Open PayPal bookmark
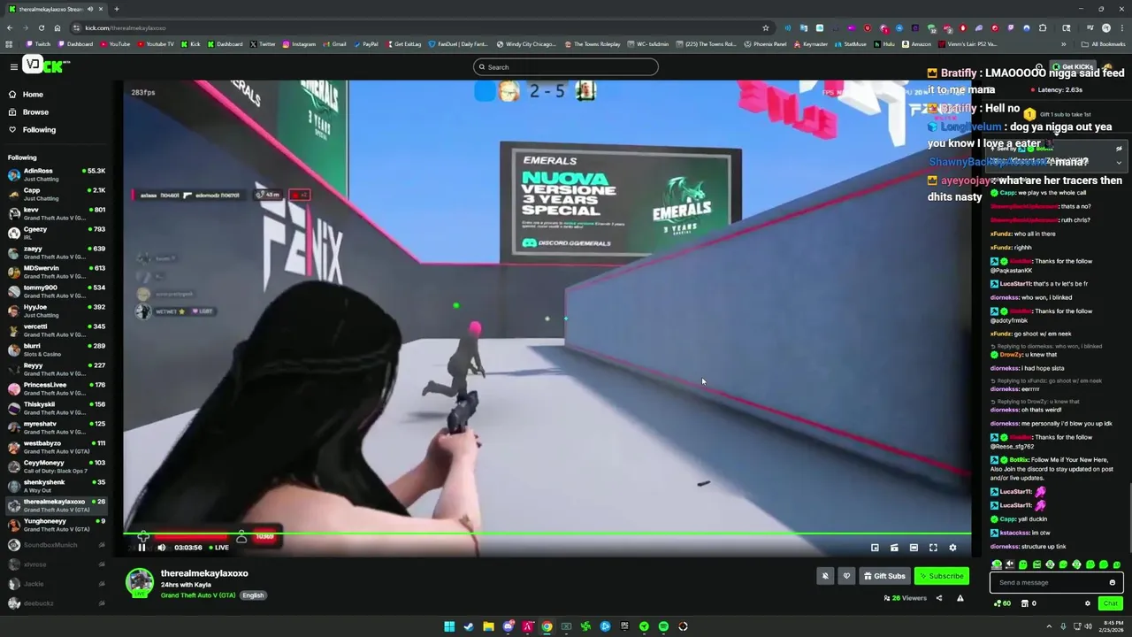The height and width of the screenshot is (637, 1132). [366, 44]
